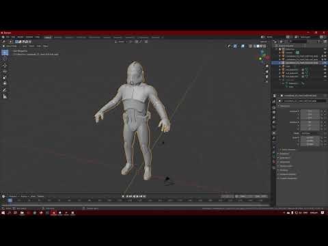The height and width of the screenshot is (246, 328).
Task: Click the Scale Z value field
Action: (310, 144)
